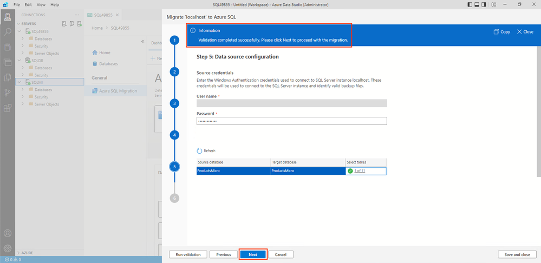Click the stacked windows icon in activity bar
This screenshot has width=541, height=263.
click(7, 62)
